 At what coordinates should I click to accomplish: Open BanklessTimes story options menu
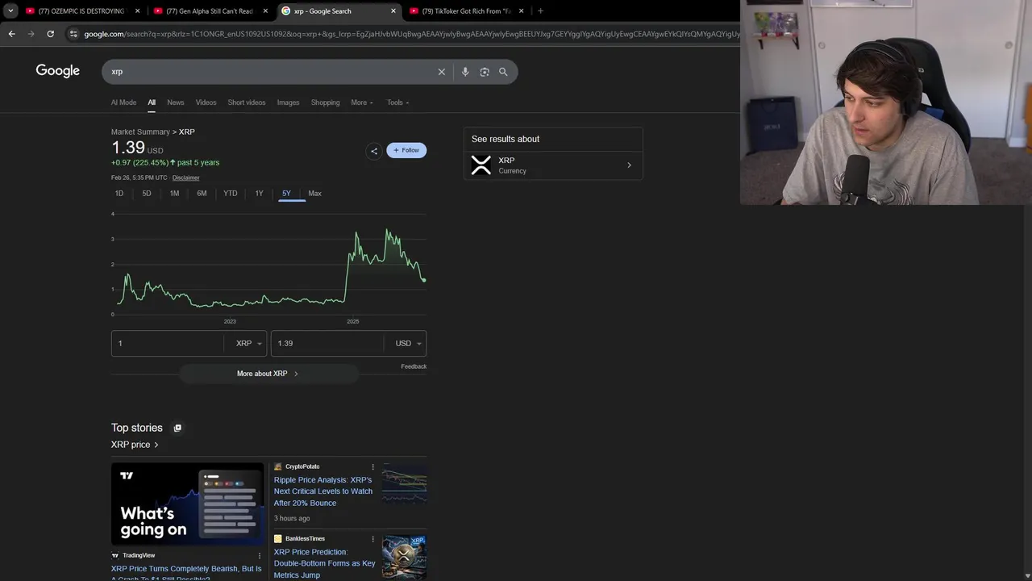(x=372, y=539)
